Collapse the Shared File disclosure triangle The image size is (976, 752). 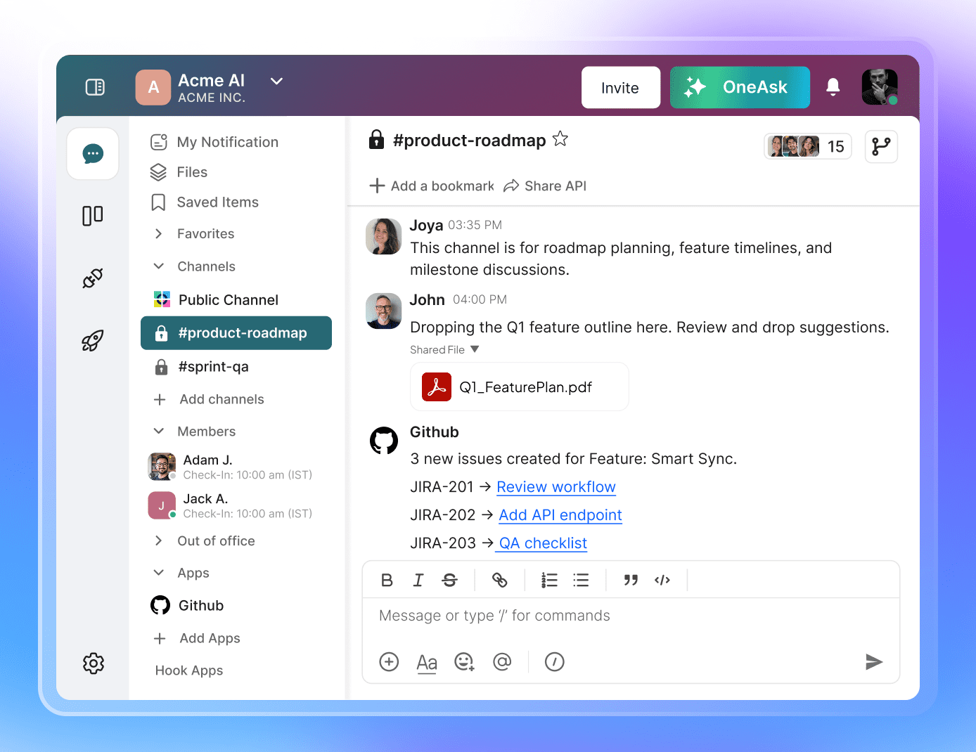[x=475, y=349]
